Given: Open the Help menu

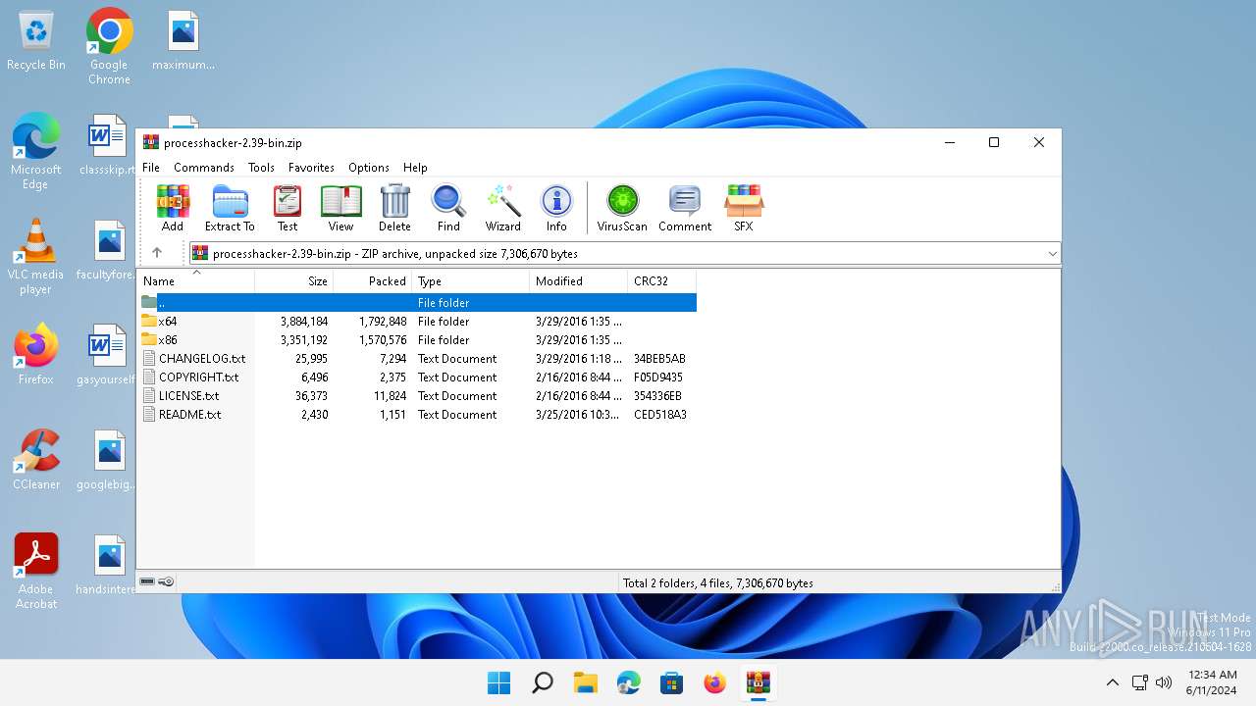Looking at the screenshot, I should [415, 168].
